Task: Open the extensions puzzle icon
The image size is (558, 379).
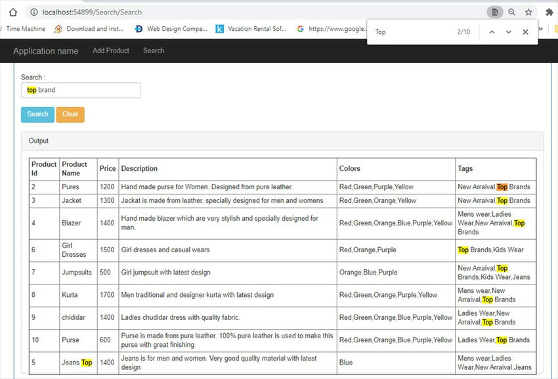Action: pyautogui.click(x=549, y=12)
